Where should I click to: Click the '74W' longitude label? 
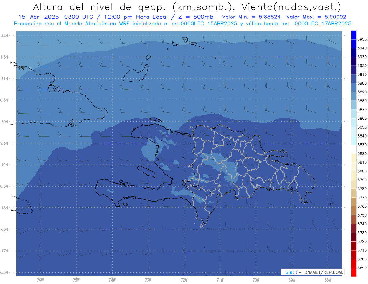coord(112,280)
